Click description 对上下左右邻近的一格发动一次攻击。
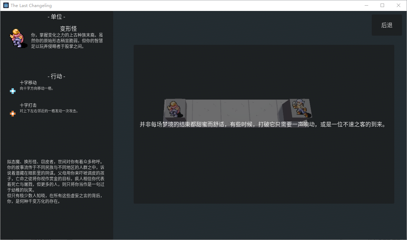The image size is (407, 240). [x=49, y=111]
